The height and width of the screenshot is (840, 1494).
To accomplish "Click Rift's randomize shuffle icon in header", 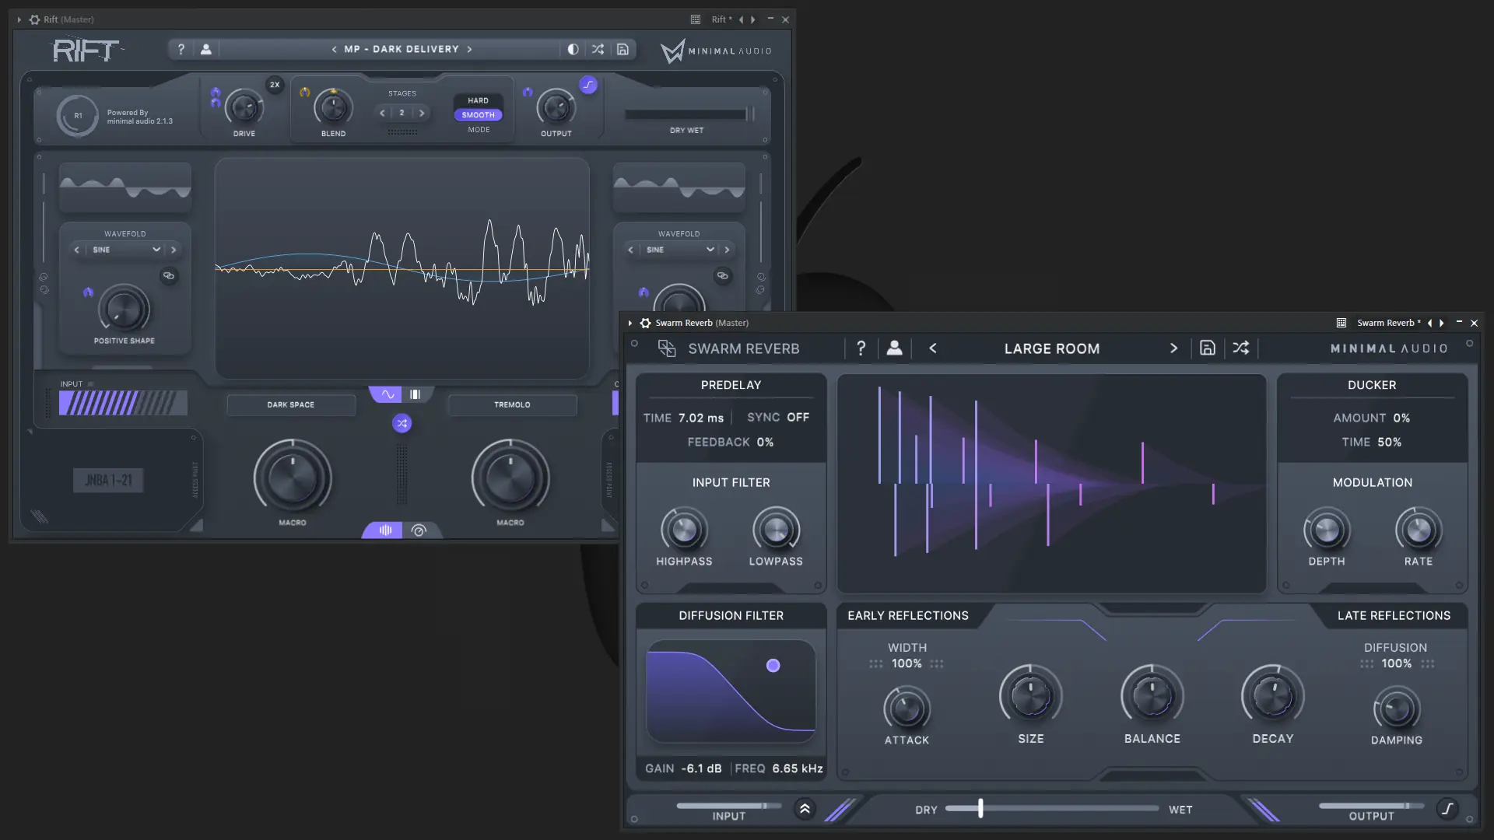I will point(598,49).
